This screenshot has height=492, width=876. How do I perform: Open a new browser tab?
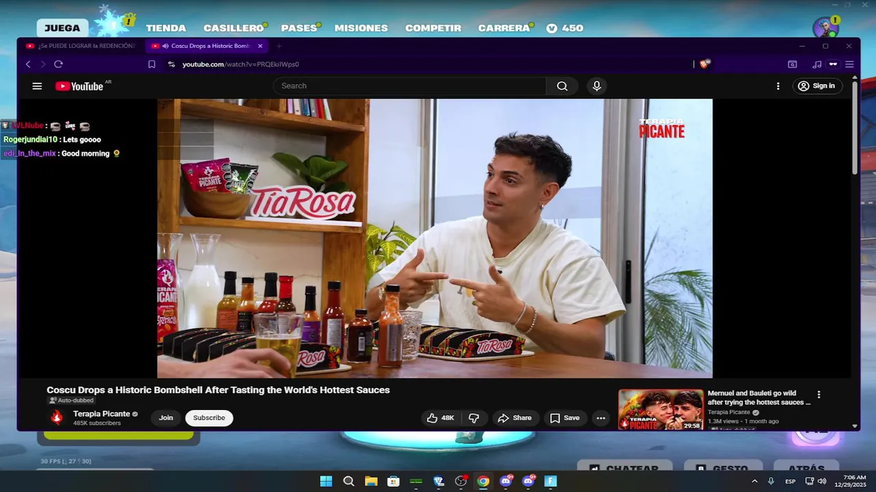pyautogui.click(x=279, y=46)
